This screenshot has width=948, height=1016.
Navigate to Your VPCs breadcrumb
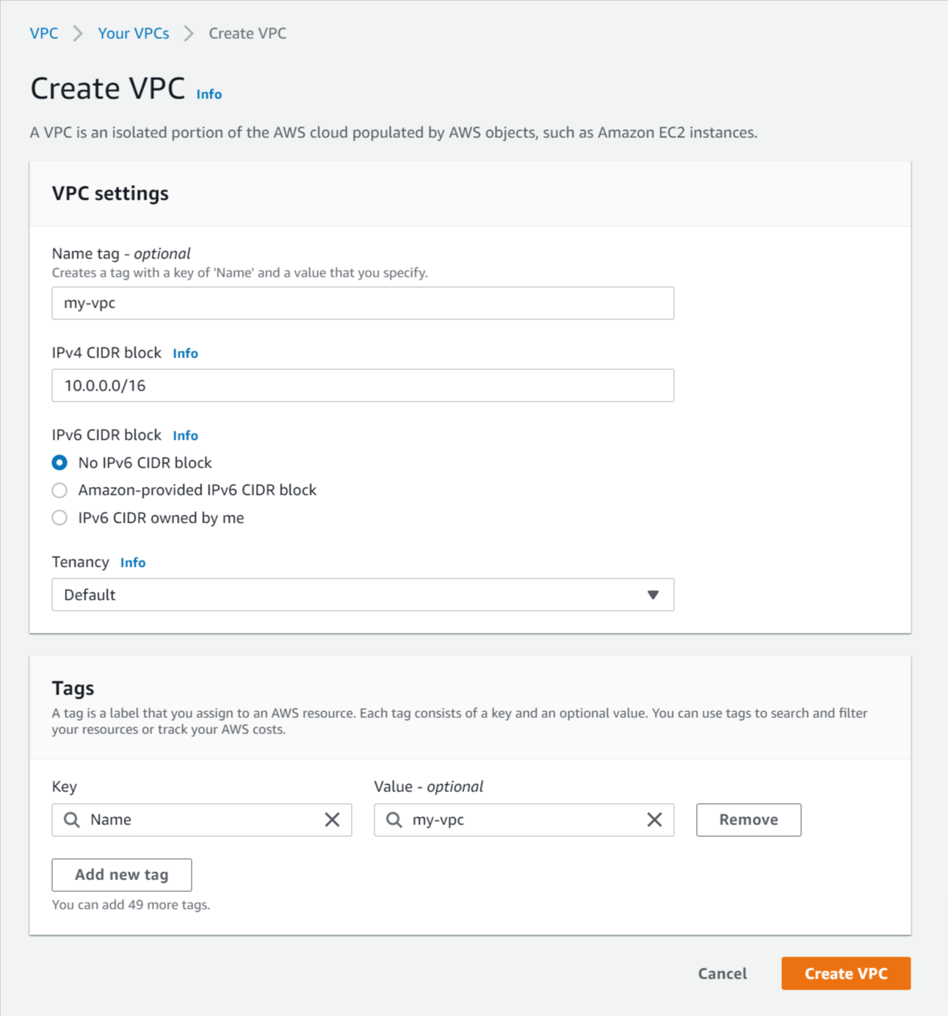(x=134, y=33)
